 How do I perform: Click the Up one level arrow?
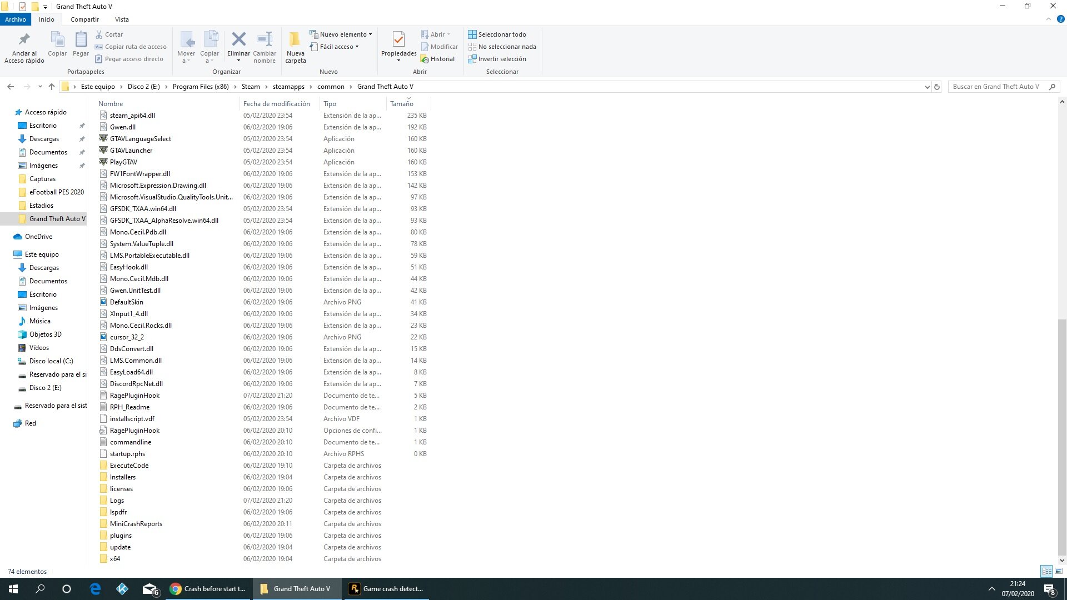click(52, 87)
